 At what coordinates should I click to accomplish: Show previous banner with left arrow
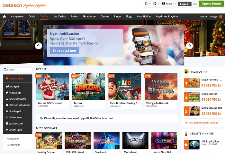pyautogui.click(x=39, y=46)
